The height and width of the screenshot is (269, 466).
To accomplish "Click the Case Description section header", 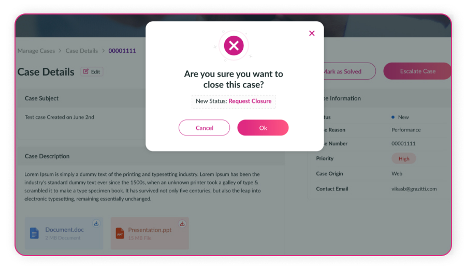I will (47, 156).
